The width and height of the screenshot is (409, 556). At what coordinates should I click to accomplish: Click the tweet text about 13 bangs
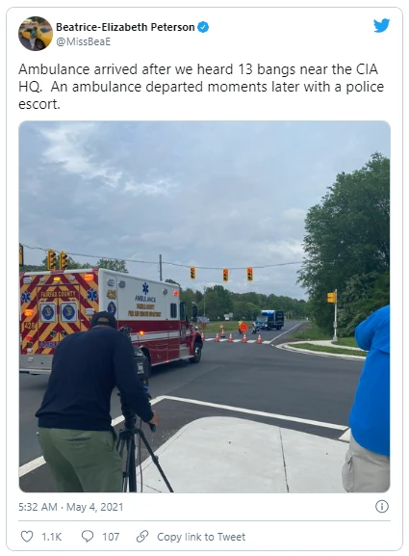(201, 87)
